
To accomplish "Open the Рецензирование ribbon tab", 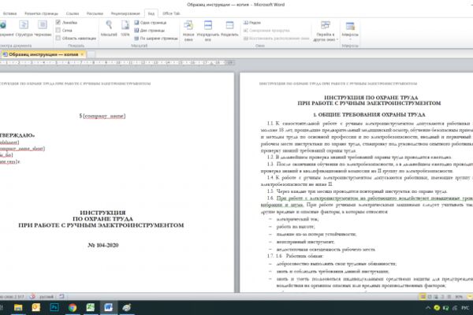I will coord(125,13).
